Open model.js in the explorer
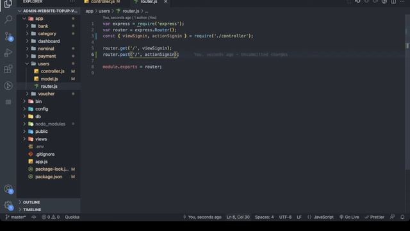This screenshot has width=410, height=231. [x=49, y=79]
